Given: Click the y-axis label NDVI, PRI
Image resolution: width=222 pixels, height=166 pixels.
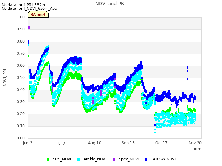Looking at the screenshot, I should click(5, 77).
